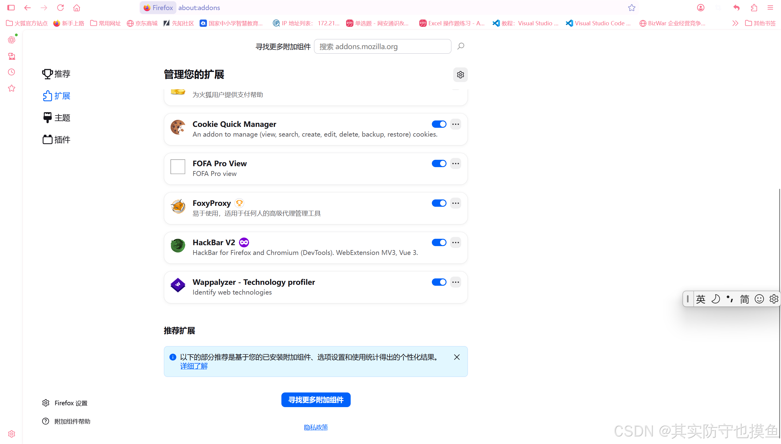Open the 其他书签 bookmarks folder

coord(760,23)
